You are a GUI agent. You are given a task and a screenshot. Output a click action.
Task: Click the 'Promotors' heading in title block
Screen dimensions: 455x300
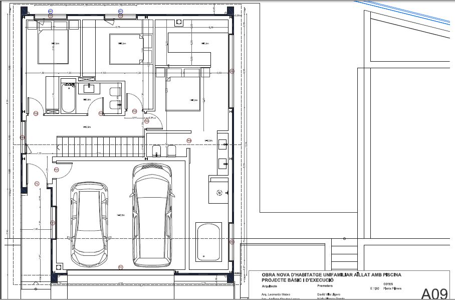point(325,285)
